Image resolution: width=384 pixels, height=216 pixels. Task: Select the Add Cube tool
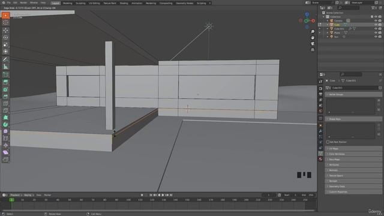[x=5, y=74]
